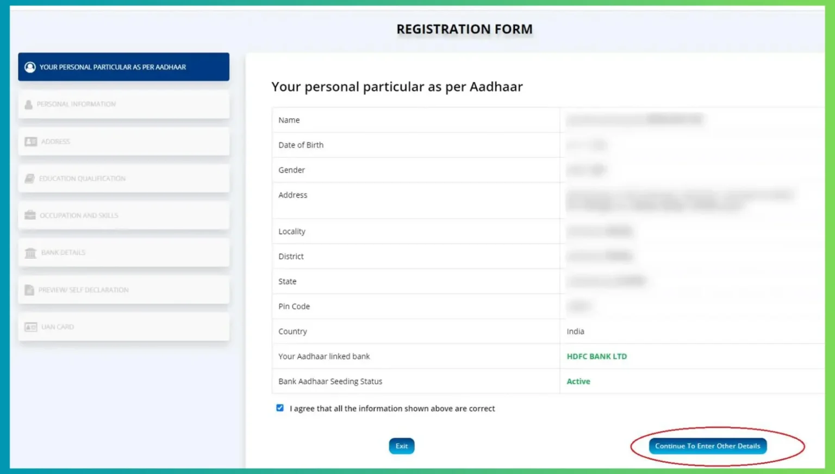The height and width of the screenshot is (474, 835).
Task: Click the Date of Birth value
Action: click(x=586, y=145)
